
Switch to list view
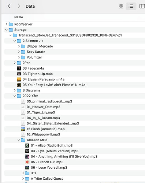click(131, 6)
